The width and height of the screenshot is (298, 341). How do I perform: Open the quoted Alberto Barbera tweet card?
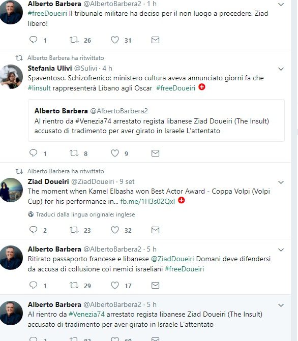tap(156, 120)
